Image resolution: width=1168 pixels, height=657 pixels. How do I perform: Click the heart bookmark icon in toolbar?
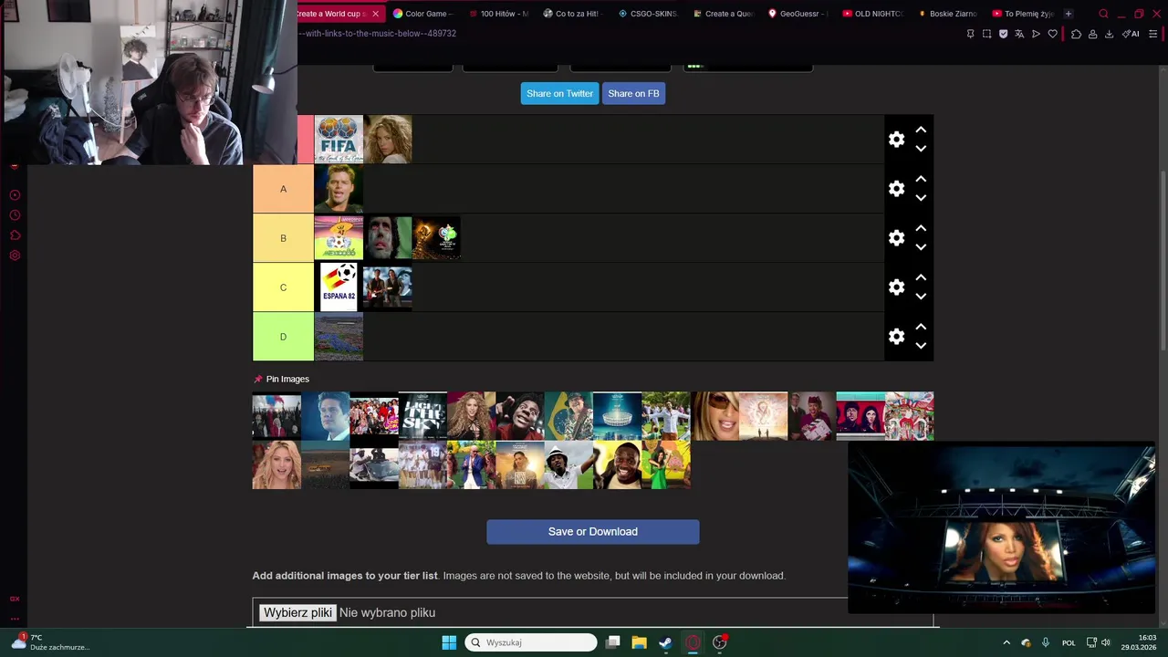[1052, 34]
